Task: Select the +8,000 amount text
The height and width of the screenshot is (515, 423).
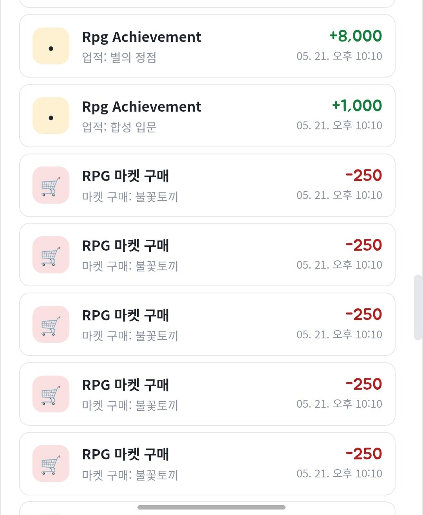Action: click(x=356, y=36)
